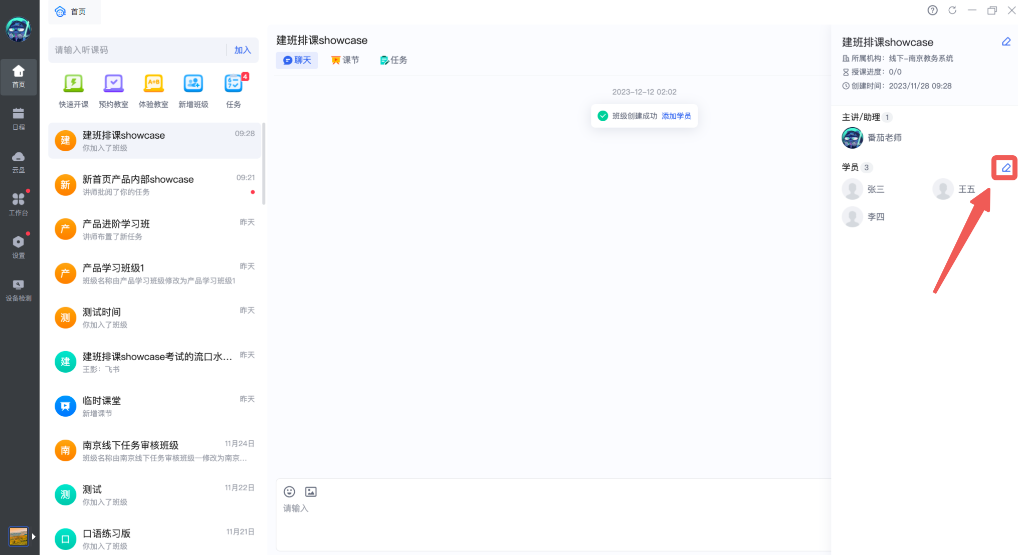Open the 测试时间 conversation
The image size is (1018, 555).
[155, 318]
